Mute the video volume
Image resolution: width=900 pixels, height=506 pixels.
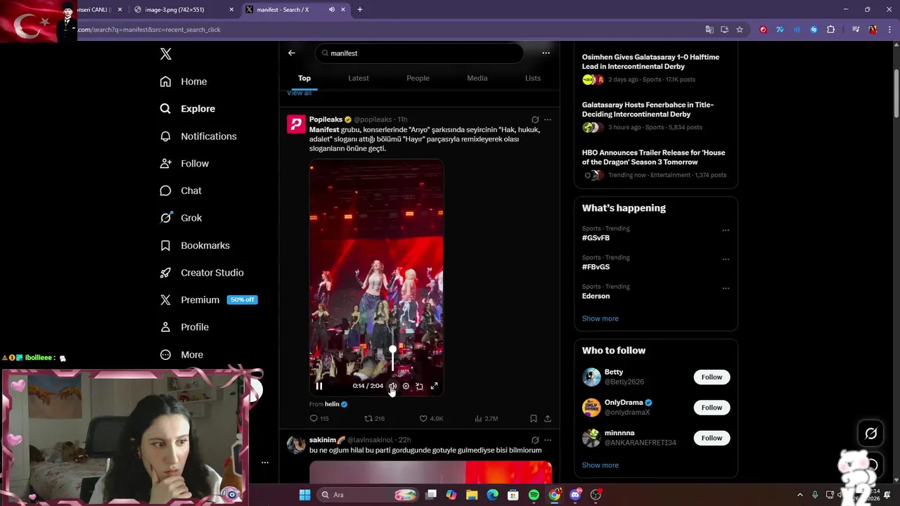coord(392,386)
